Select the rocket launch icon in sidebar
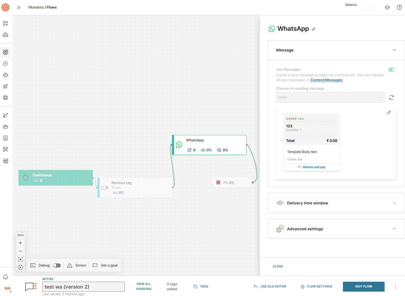 (6, 86)
